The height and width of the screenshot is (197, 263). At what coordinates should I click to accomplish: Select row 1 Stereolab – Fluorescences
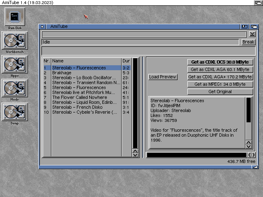[87, 68]
